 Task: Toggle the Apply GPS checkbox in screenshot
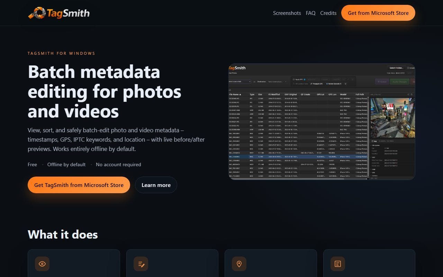(x=294, y=79)
